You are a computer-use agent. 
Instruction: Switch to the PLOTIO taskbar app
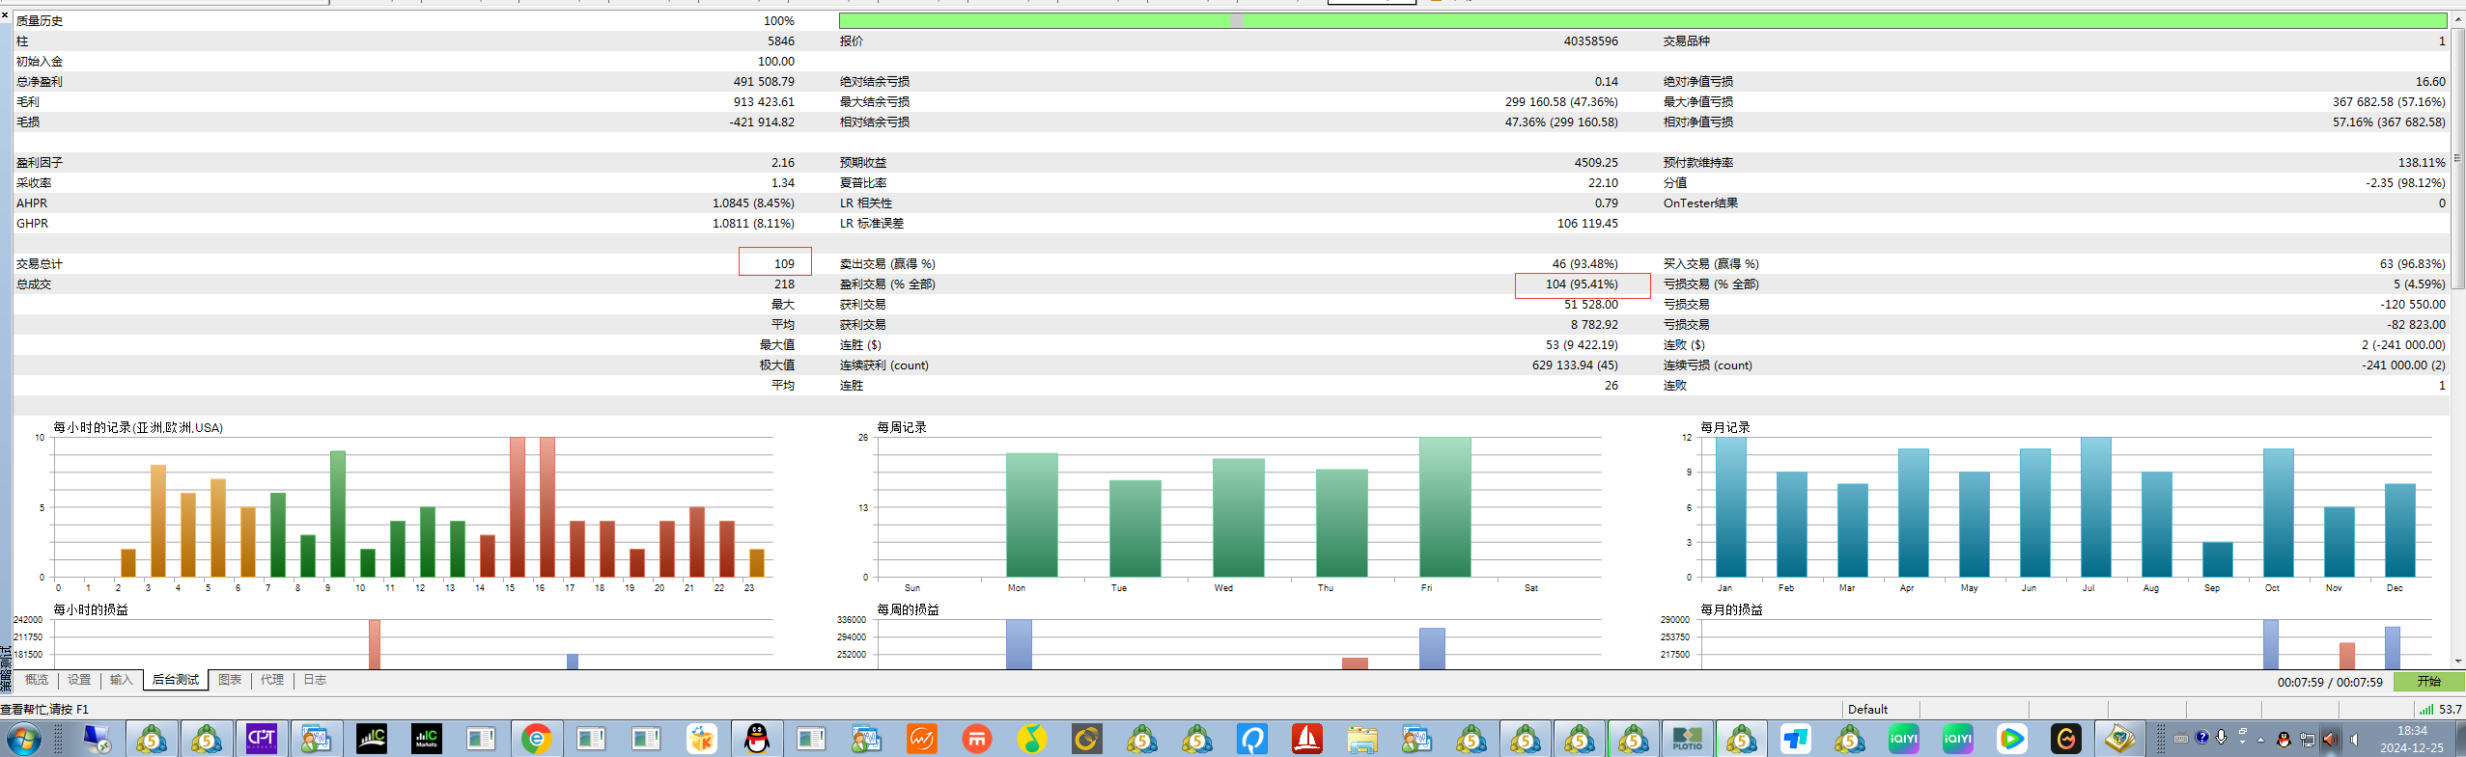coord(1687,740)
